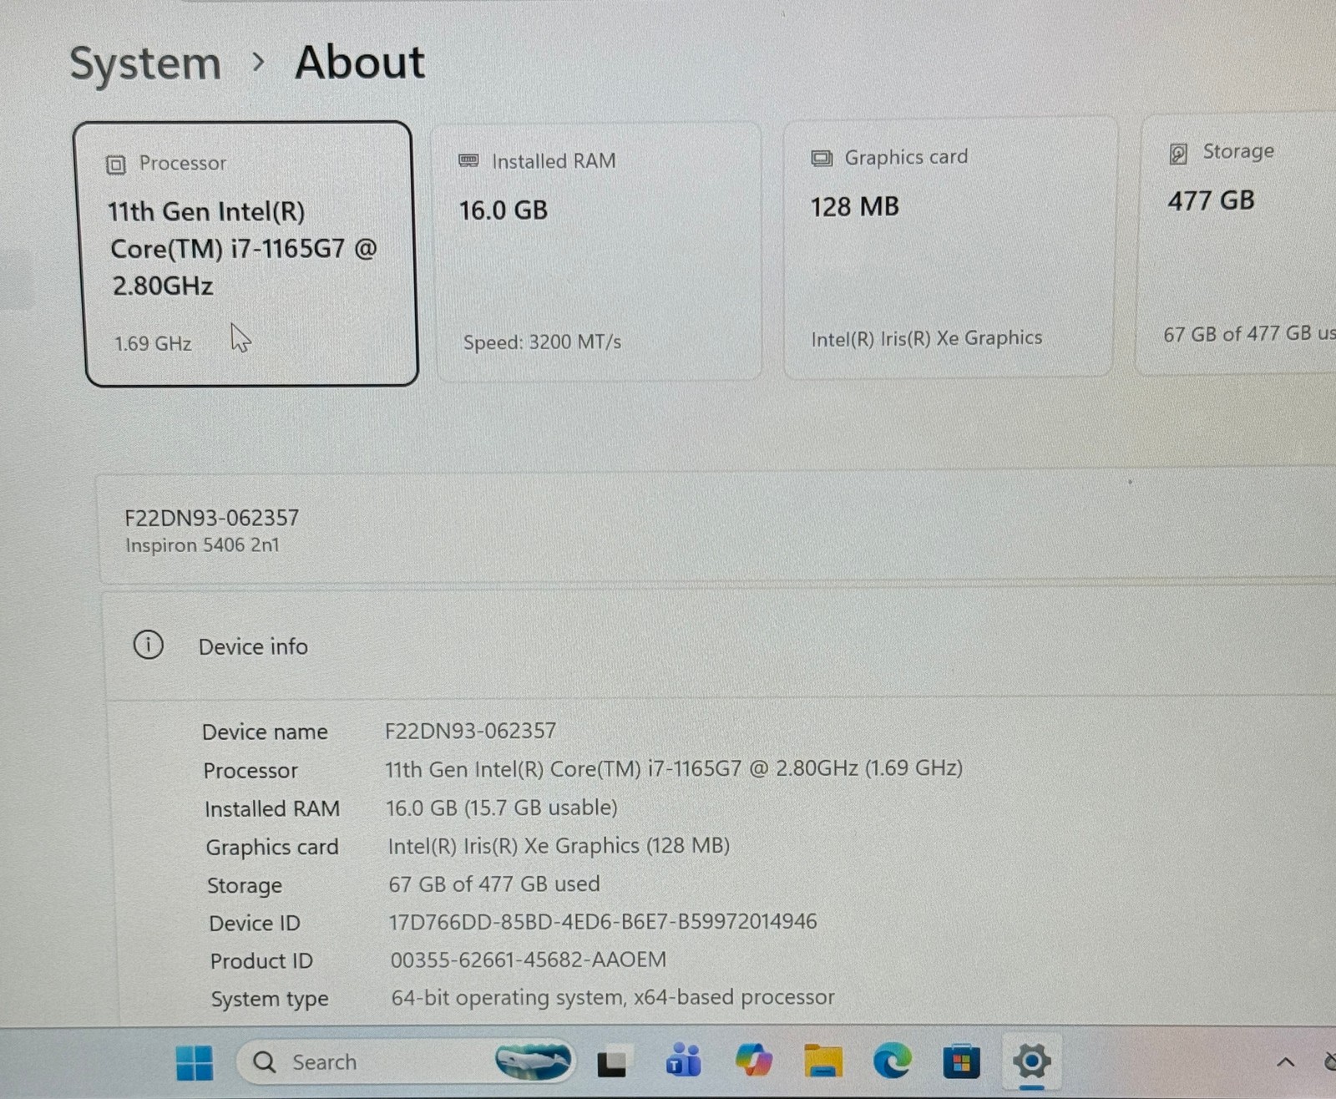Click the System type label
The image size is (1336, 1099).
pos(270,1000)
